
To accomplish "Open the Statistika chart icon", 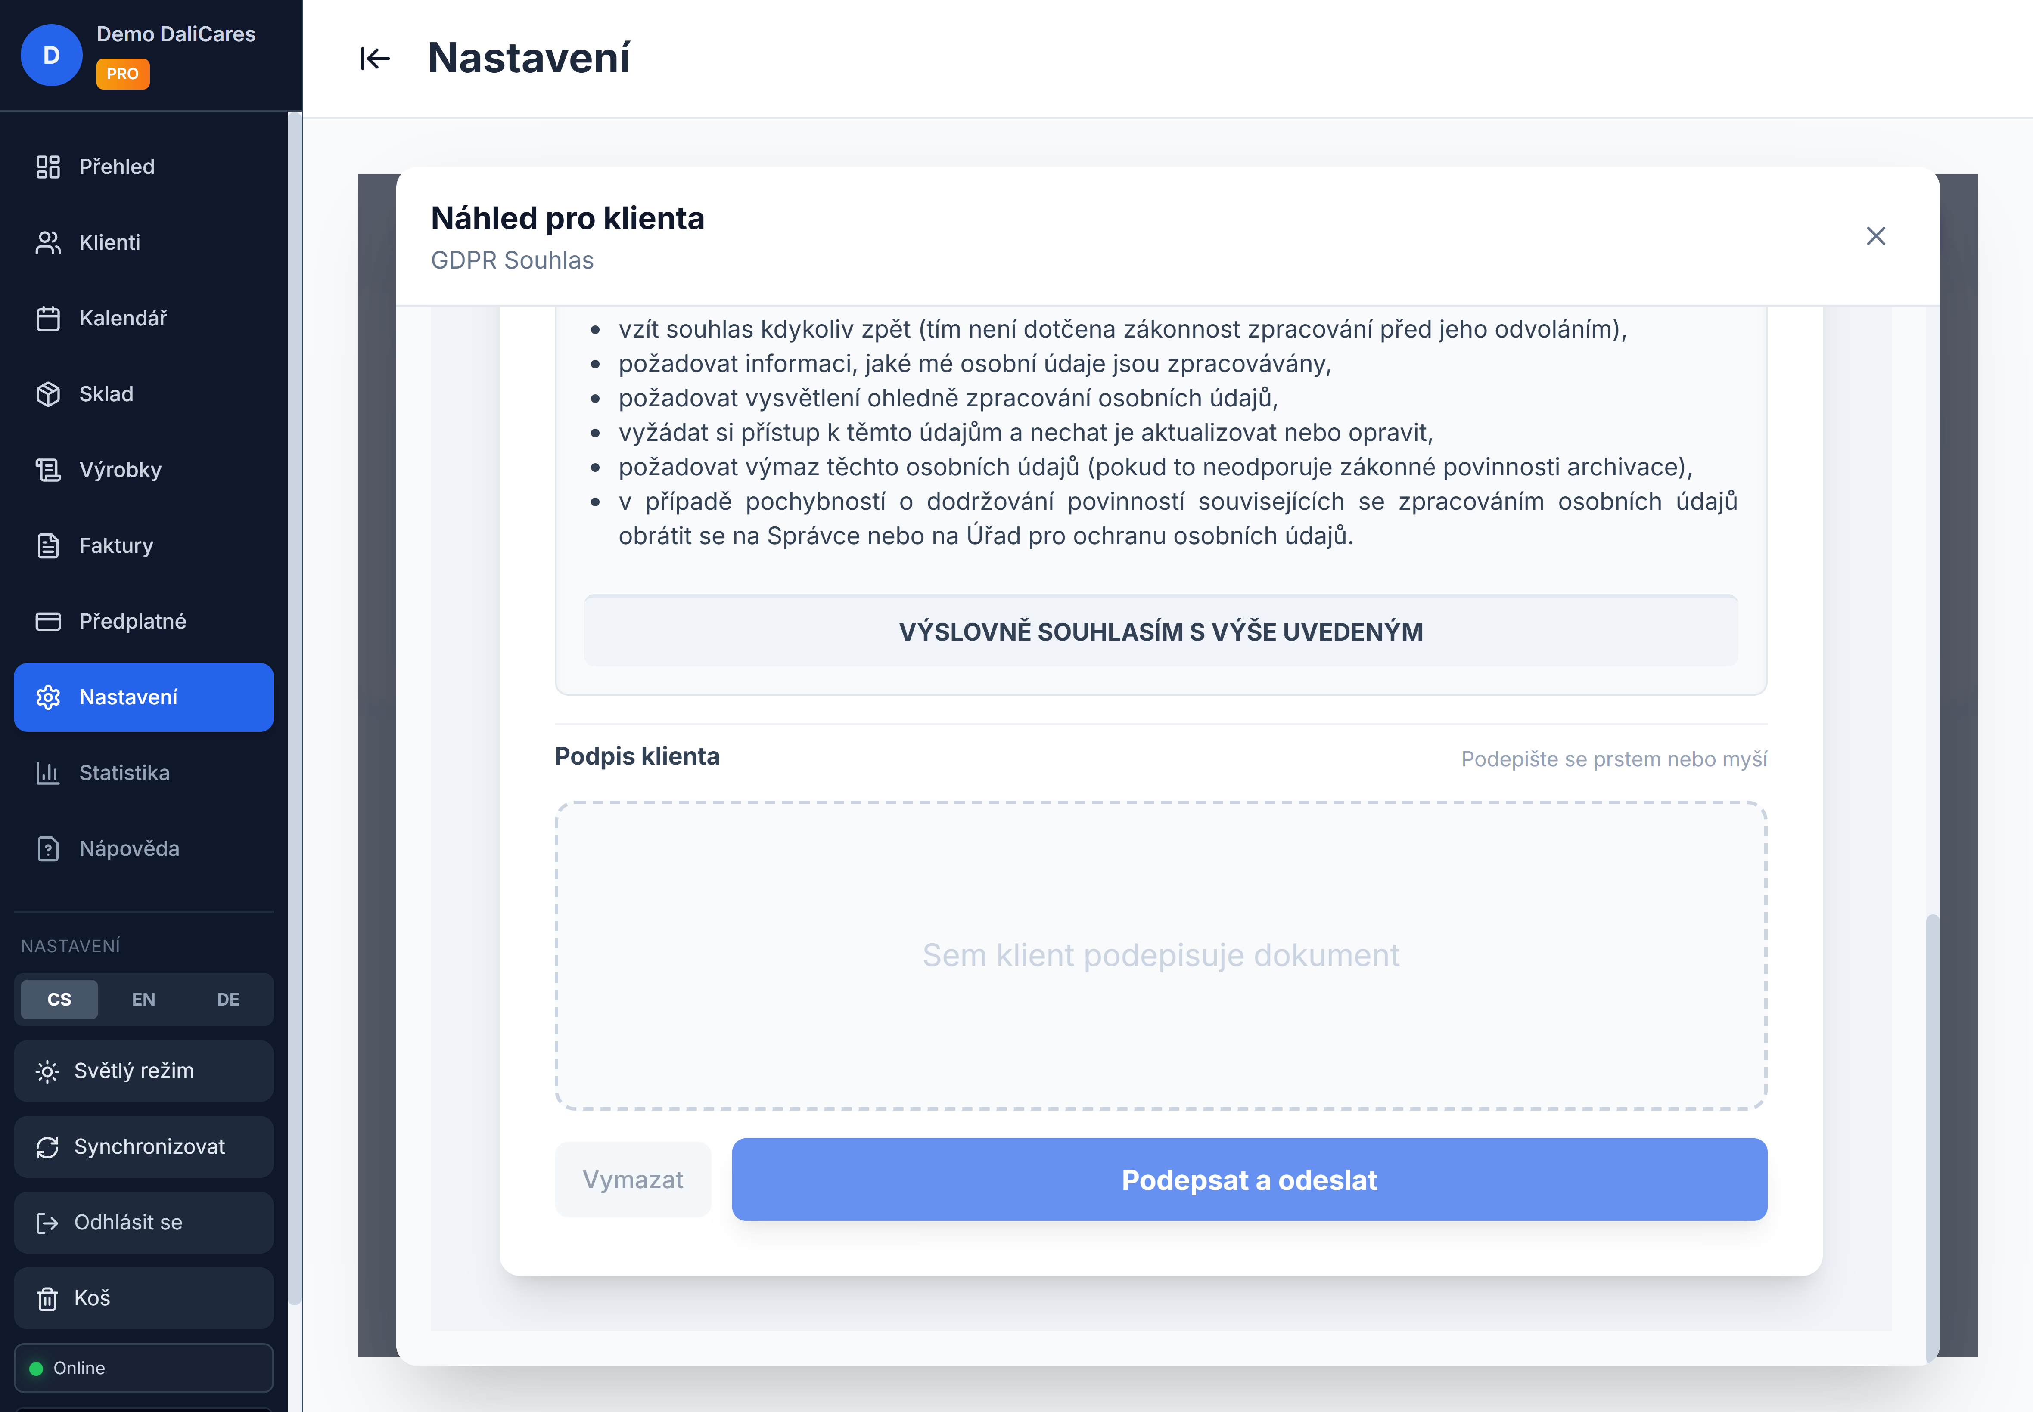I will tap(48, 773).
